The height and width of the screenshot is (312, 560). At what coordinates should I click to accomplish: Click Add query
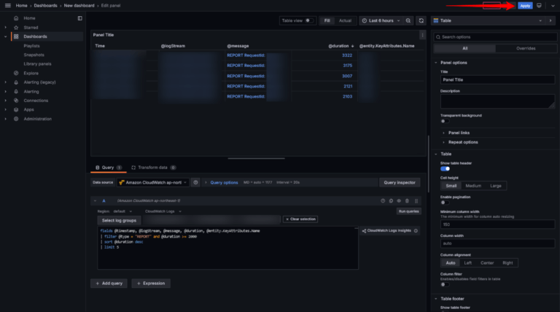click(109, 284)
